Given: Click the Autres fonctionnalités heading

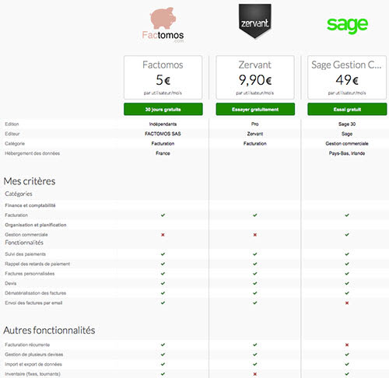Looking at the screenshot, I should 49,331.
